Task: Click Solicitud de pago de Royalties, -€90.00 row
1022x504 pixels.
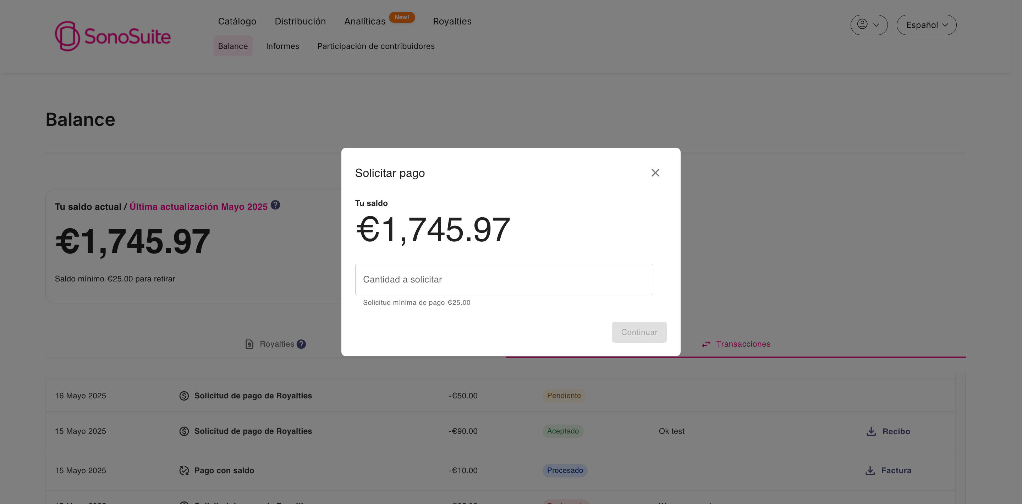Action: [x=253, y=431]
